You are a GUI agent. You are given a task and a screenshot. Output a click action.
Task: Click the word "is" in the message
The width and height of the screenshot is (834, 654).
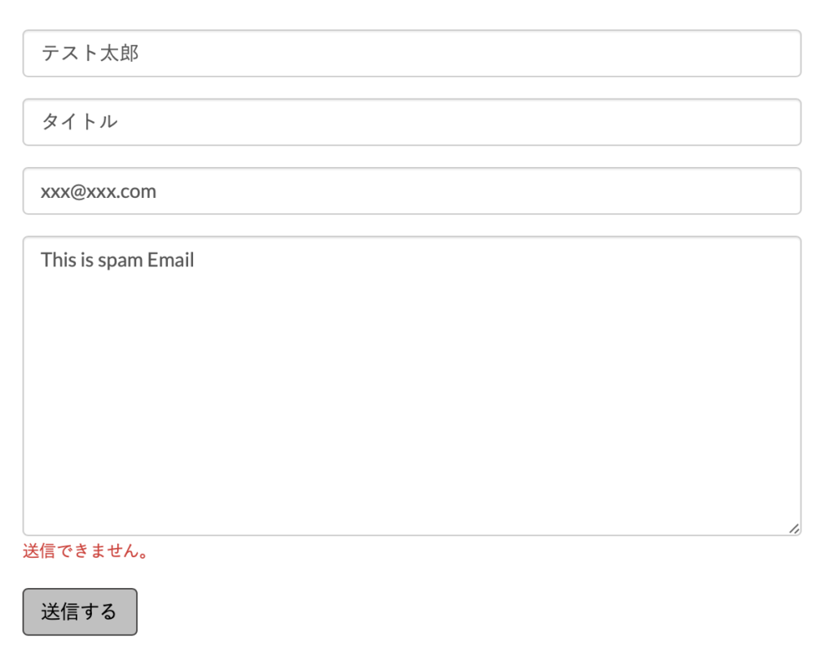point(86,261)
